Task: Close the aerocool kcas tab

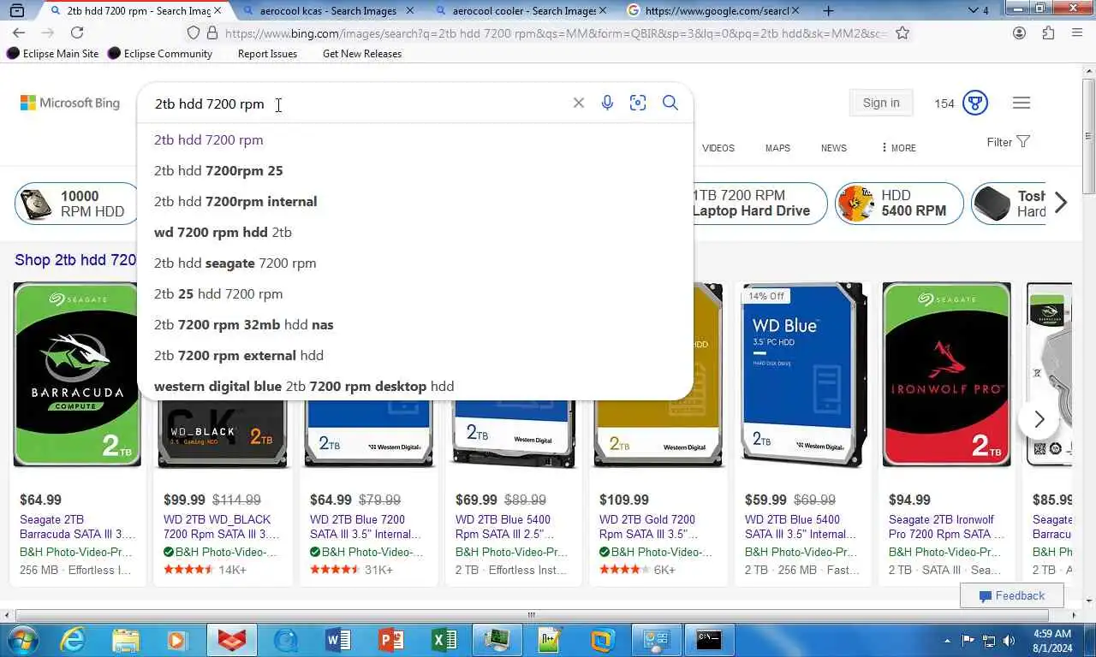Action: coord(409,11)
